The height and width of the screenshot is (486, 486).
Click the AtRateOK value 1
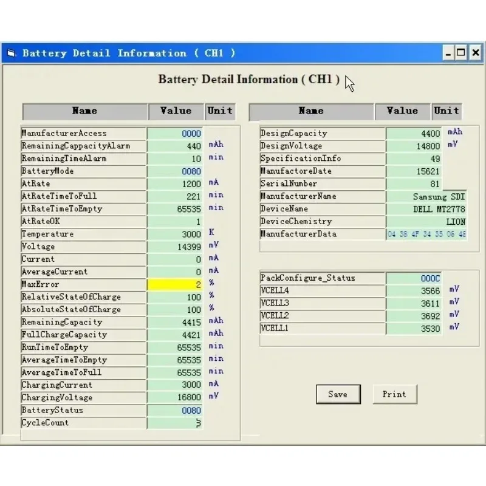pos(175,222)
